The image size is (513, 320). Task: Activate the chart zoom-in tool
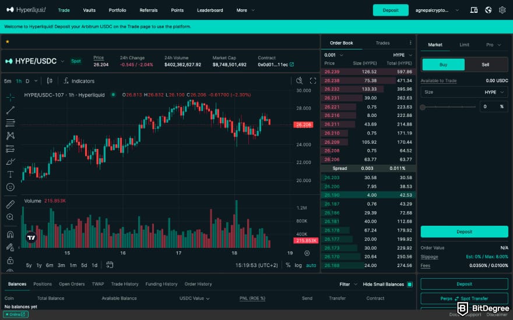[10, 217]
